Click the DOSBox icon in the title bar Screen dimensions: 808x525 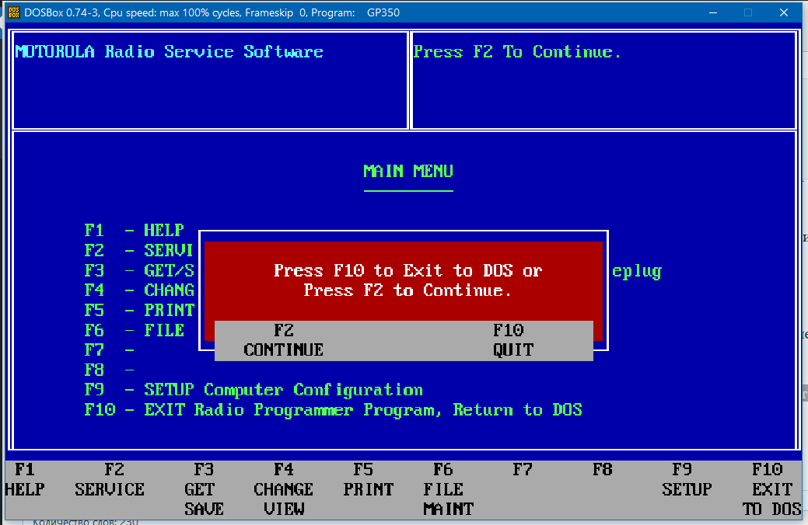pyautogui.click(x=14, y=12)
